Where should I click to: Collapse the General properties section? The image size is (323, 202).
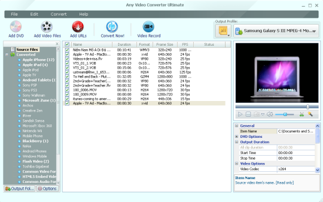coord(237,126)
